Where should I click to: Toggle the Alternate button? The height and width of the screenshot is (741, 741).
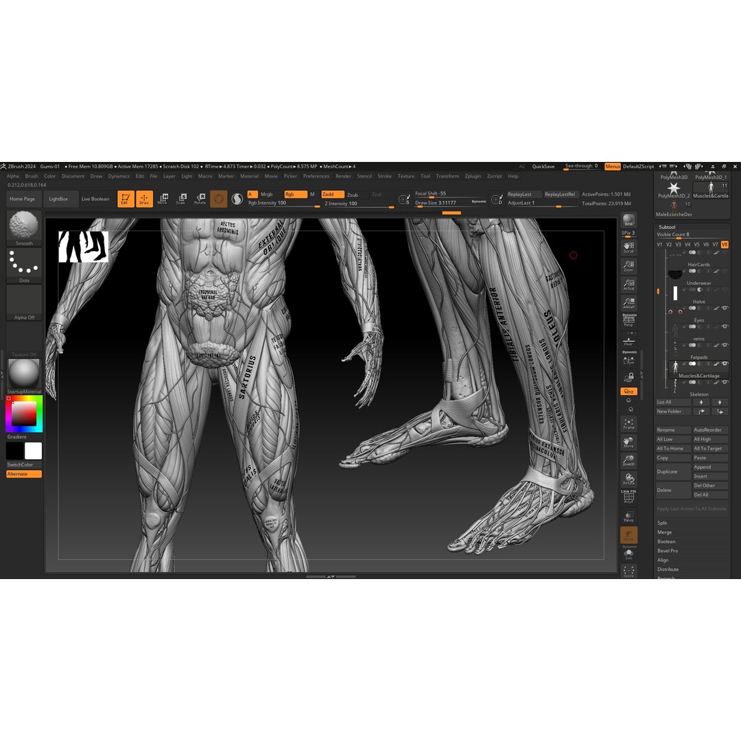pos(24,474)
